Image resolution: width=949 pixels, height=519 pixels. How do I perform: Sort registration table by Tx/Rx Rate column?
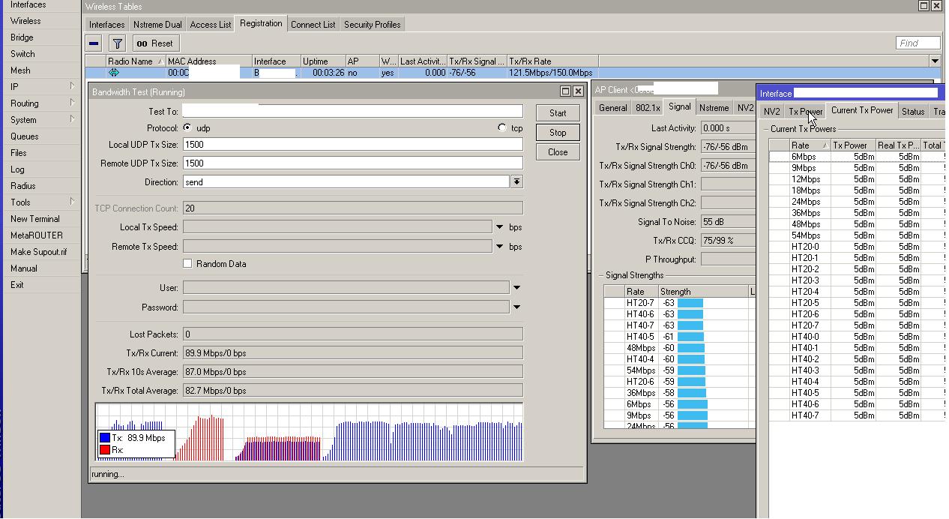(x=552, y=61)
